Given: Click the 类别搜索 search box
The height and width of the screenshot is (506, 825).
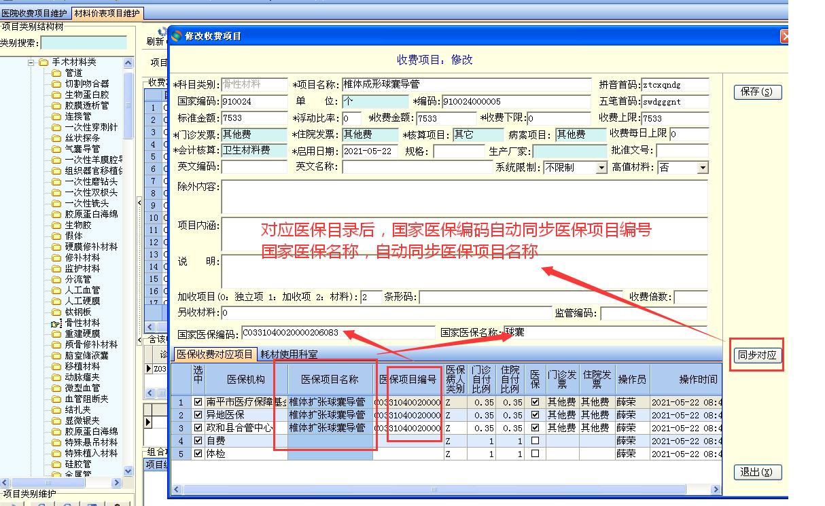Looking at the screenshot, I should click(x=84, y=43).
